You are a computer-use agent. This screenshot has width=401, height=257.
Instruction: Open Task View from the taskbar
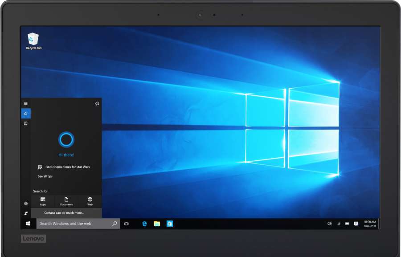[x=127, y=224]
